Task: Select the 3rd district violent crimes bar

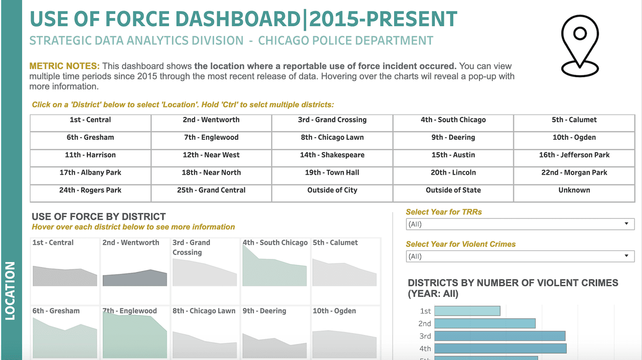Action: click(500, 336)
